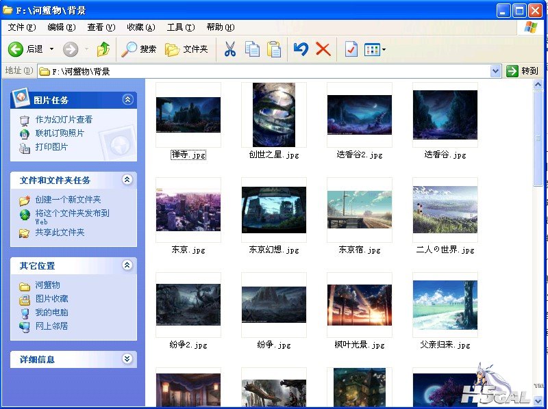
Task: Open the address bar dropdown arrow
Action: tap(496, 71)
